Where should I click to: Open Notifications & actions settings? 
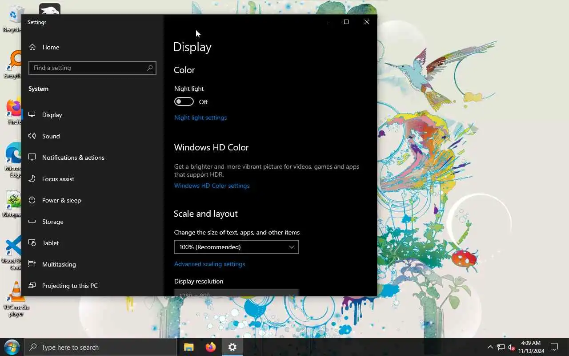click(x=92, y=158)
